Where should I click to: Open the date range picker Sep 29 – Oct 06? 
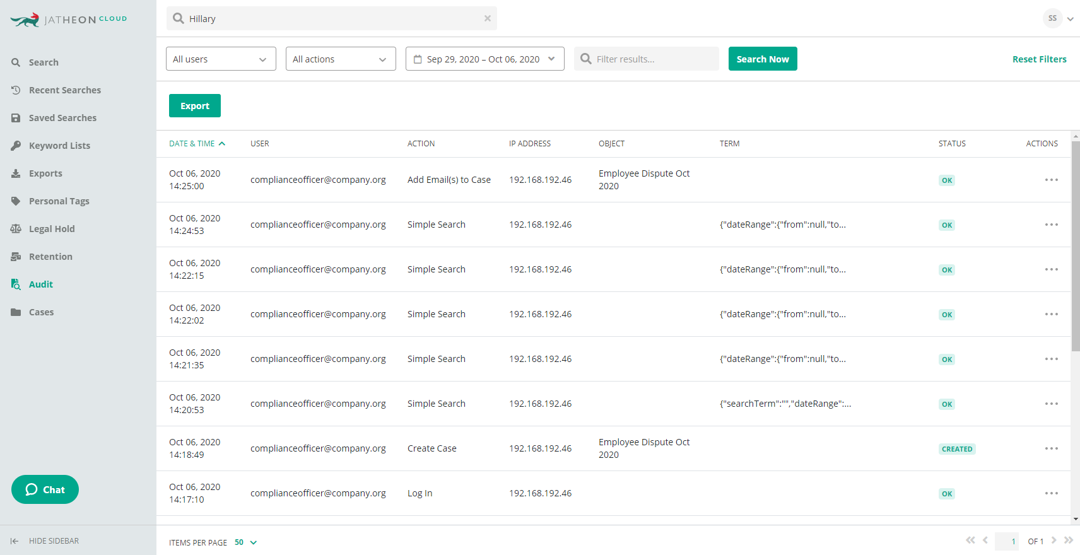(484, 59)
